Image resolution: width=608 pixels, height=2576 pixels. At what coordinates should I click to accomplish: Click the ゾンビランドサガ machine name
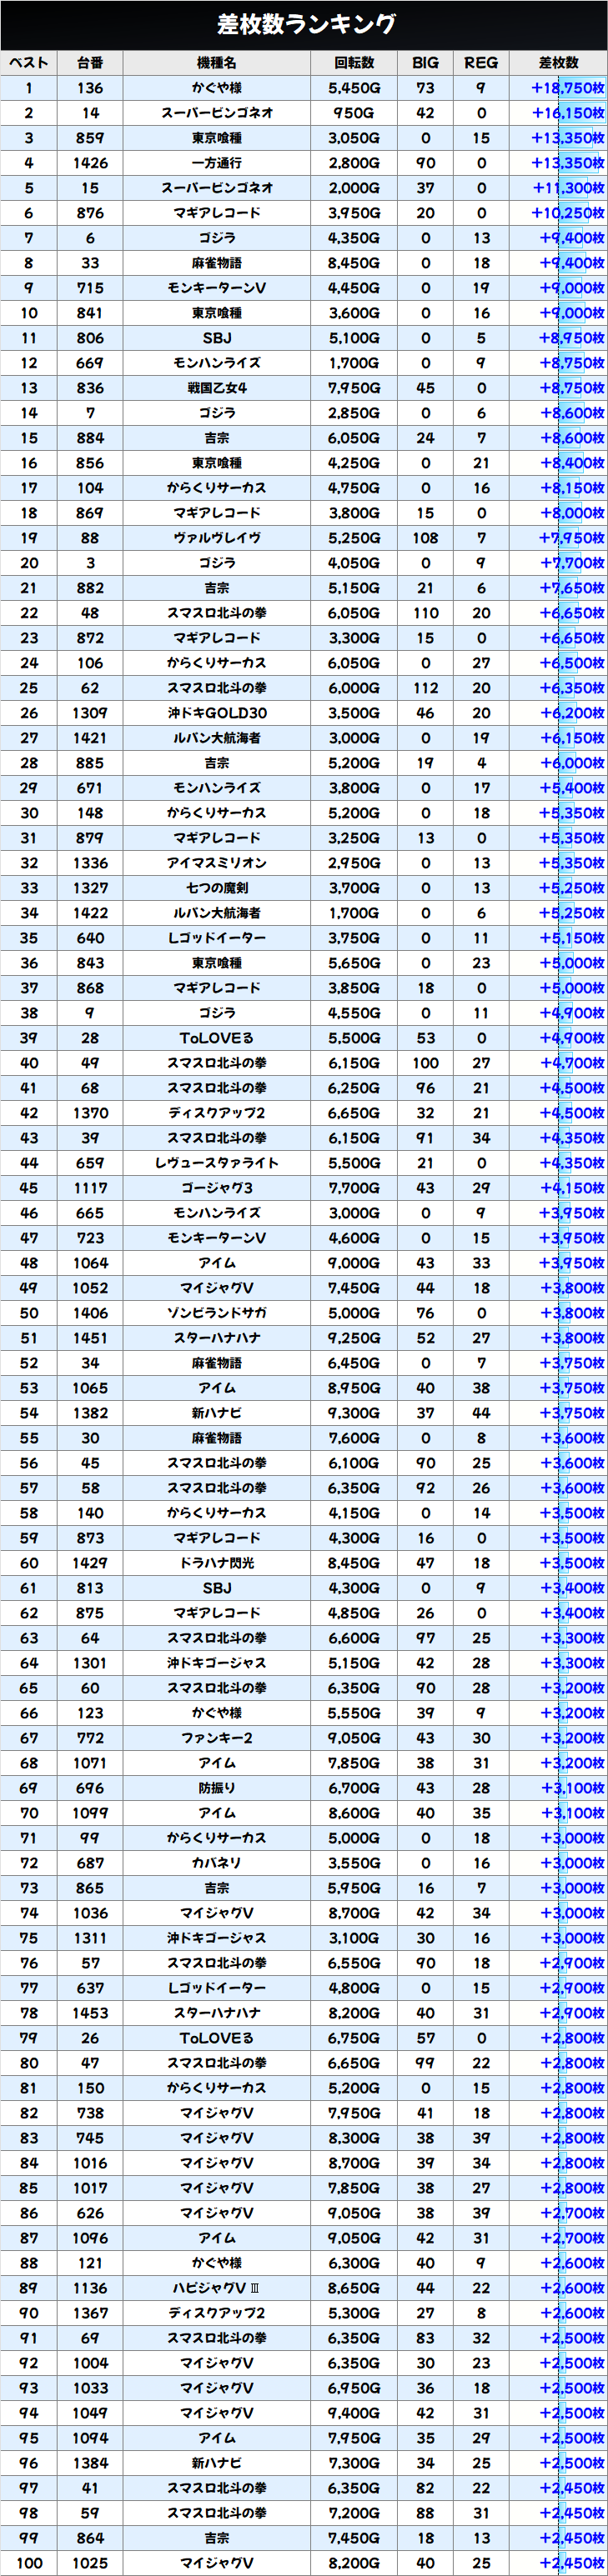coord(217,1313)
